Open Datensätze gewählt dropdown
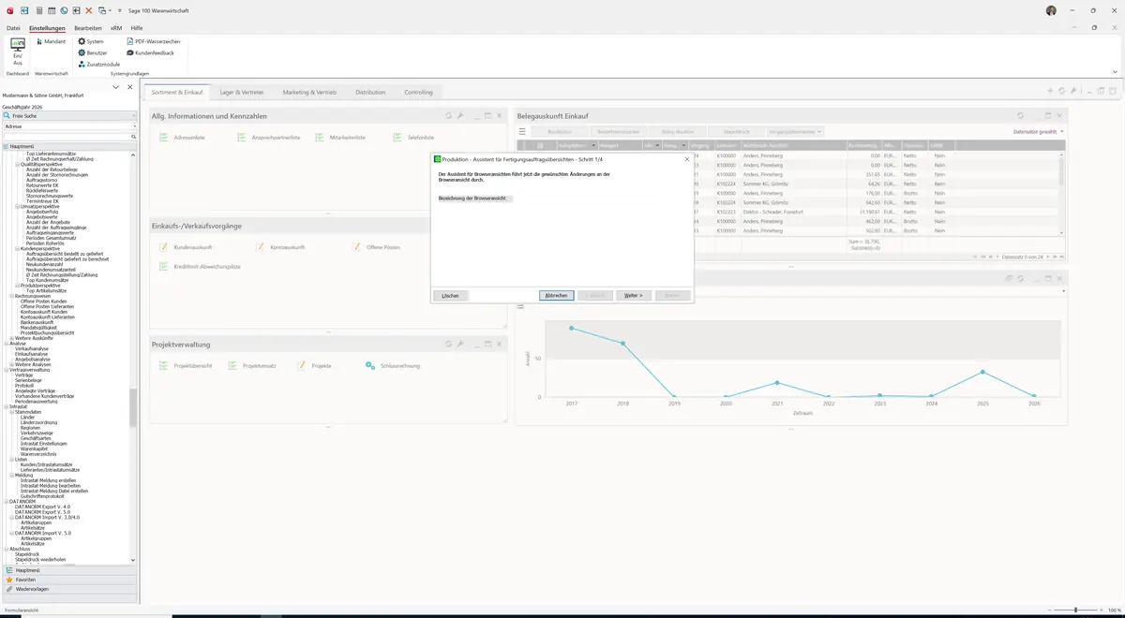The height and width of the screenshot is (618, 1125). (1039, 132)
